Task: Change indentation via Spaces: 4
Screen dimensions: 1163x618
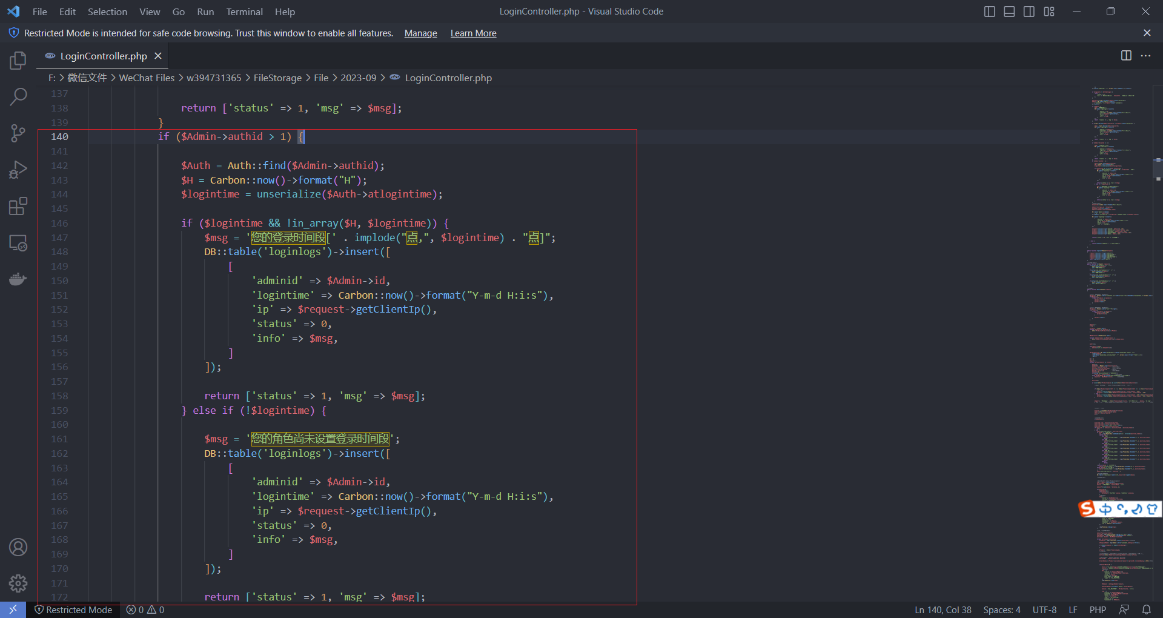Action: (1001, 610)
